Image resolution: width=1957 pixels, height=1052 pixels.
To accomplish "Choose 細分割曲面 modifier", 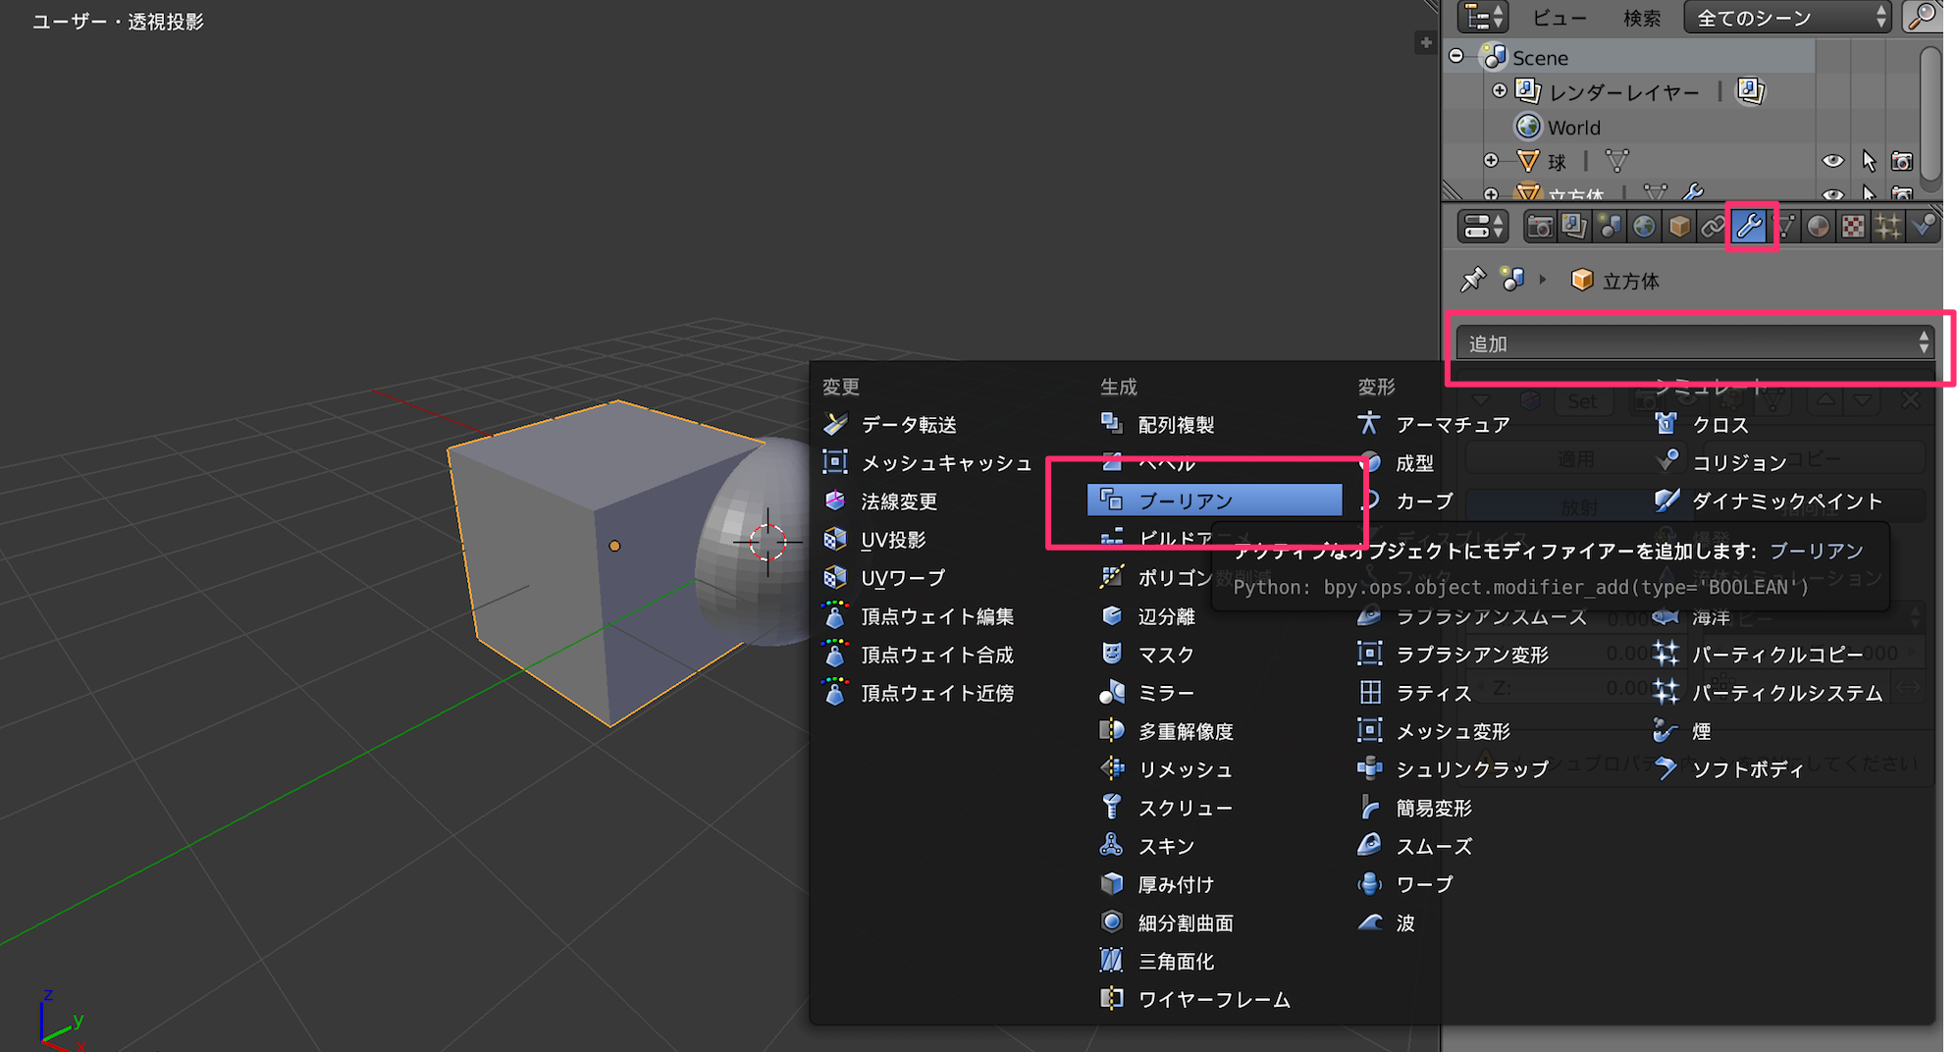I will (1215, 922).
